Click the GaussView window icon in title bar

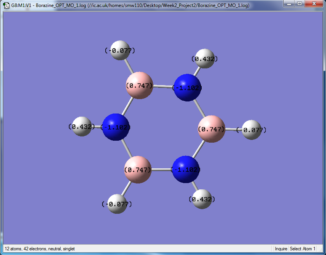click(7, 5)
